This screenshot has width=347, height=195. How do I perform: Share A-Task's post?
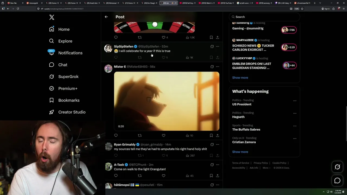coord(217,176)
